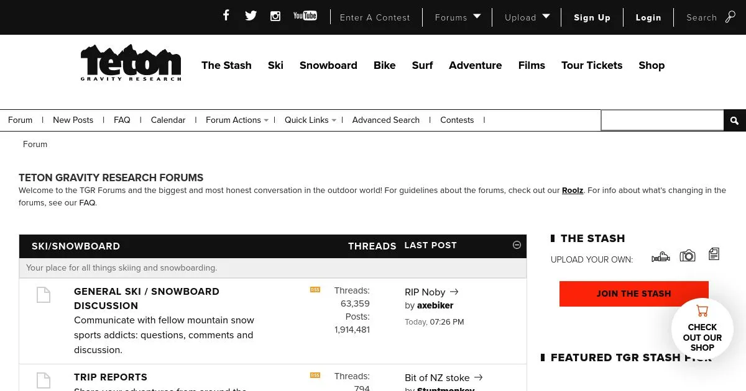The image size is (746, 391).
Task: Open the Surf section
Action: coord(422,65)
